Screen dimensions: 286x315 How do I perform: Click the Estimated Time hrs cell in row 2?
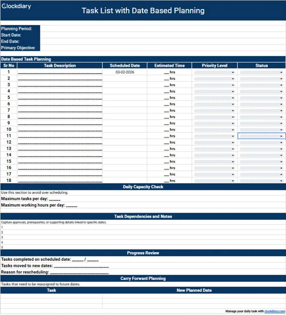point(169,78)
